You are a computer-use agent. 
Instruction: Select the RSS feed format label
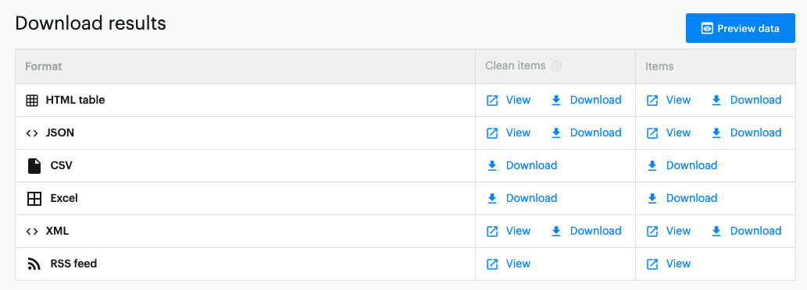point(73,263)
